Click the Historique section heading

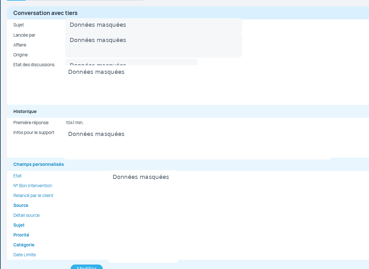[x=25, y=111]
